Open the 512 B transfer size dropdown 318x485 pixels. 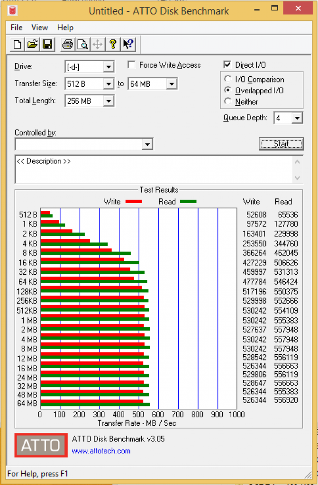click(x=109, y=84)
